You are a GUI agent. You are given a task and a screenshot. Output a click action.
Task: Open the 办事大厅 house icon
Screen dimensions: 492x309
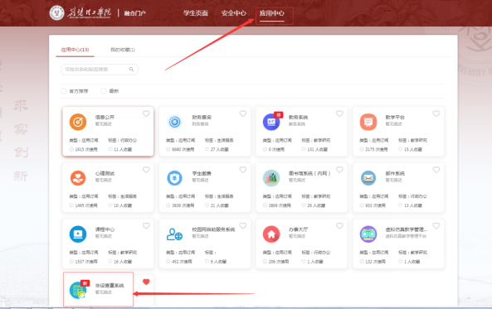coord(271,234)
